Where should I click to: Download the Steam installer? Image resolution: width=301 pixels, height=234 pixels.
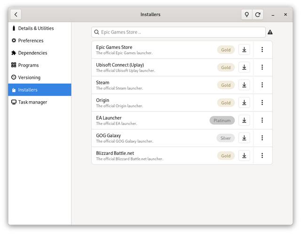point(244,85)
